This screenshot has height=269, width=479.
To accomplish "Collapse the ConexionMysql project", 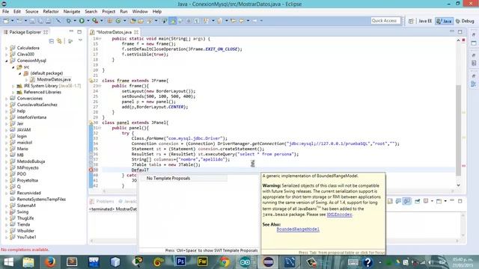I will 7,61.
